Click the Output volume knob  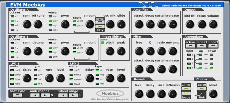[x=213, y=24]
